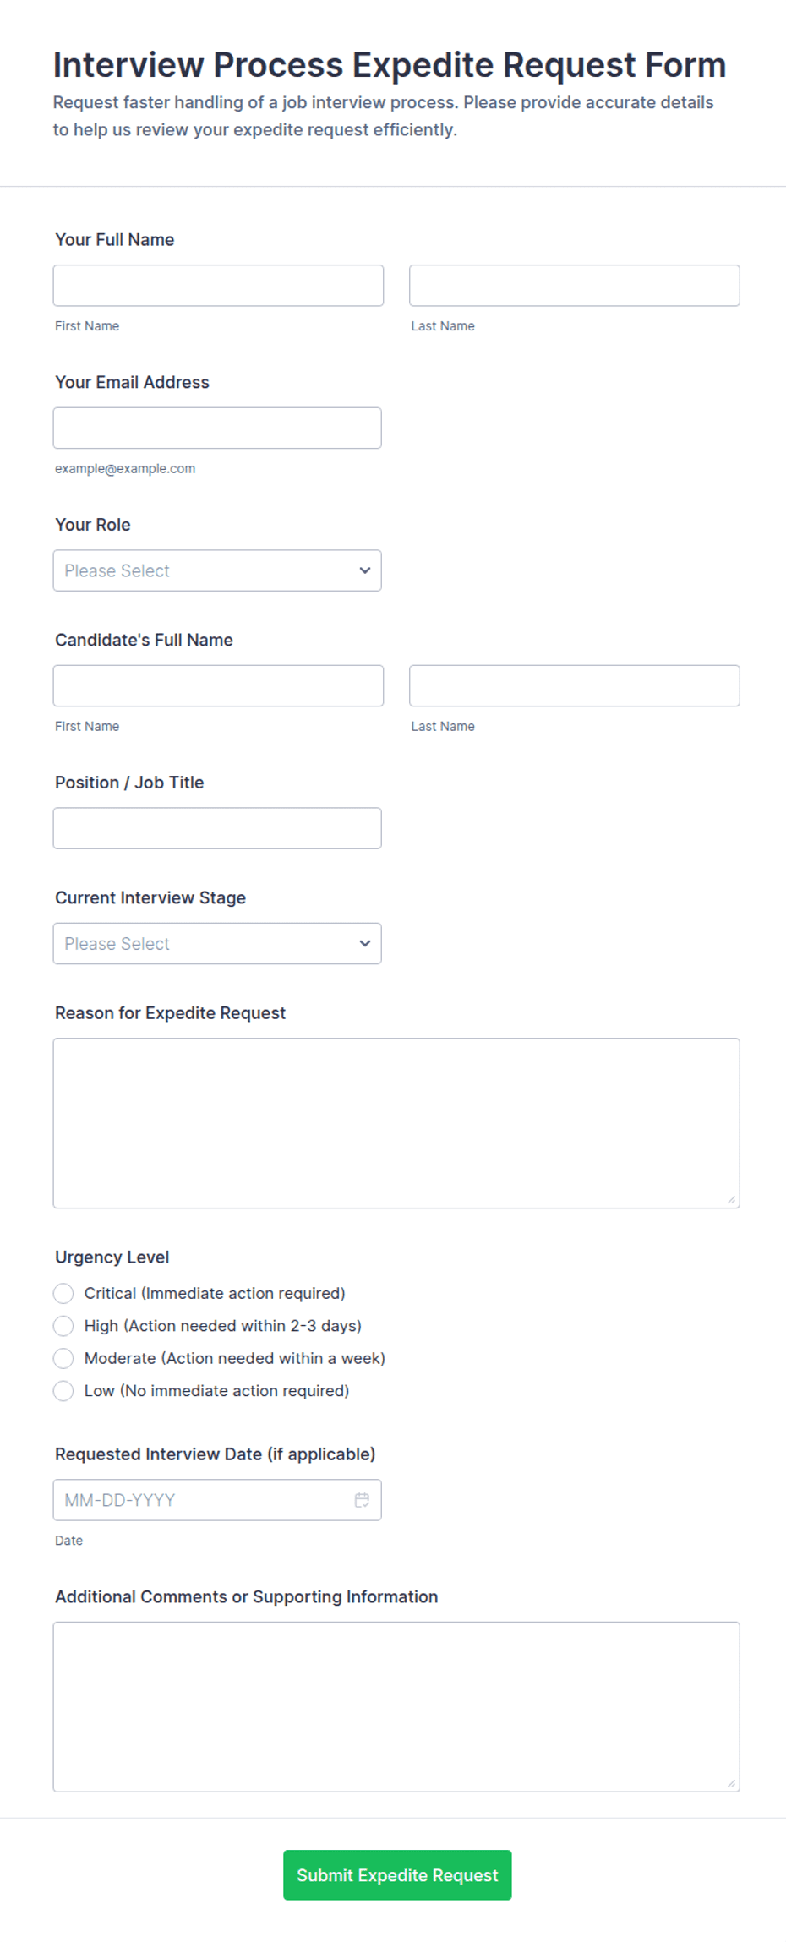Screen dimensions: 786x1942
Task: Choose High urgency radio option
Action: click(63, 1325)
